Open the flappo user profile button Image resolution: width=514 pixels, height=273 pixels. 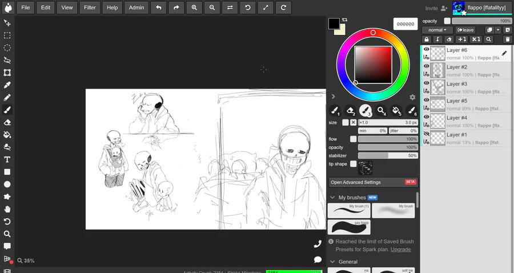[481, 8]
